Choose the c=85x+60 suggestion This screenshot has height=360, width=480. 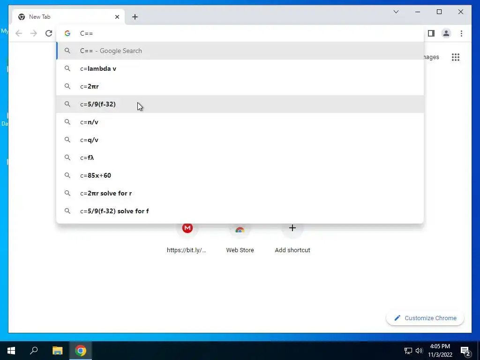[x=240, y=175]
